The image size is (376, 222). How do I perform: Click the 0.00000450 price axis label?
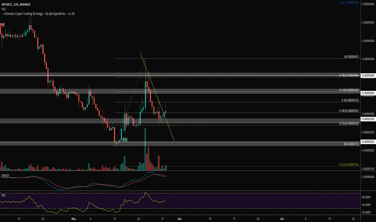pyautogui.click(x=368, y=59)
